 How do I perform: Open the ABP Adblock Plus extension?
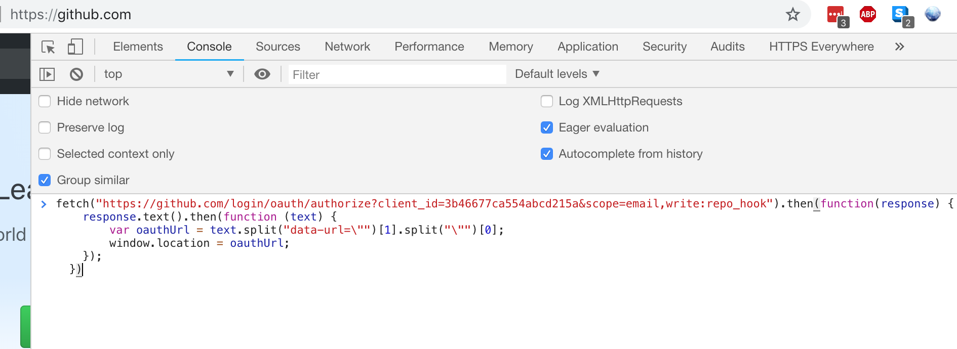coord(868,14)
